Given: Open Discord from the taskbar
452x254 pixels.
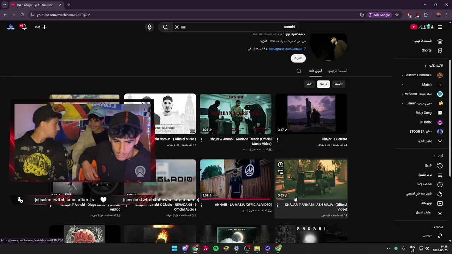Looking at the screenshot, I should pyautogui.click(x=185, y=248).
